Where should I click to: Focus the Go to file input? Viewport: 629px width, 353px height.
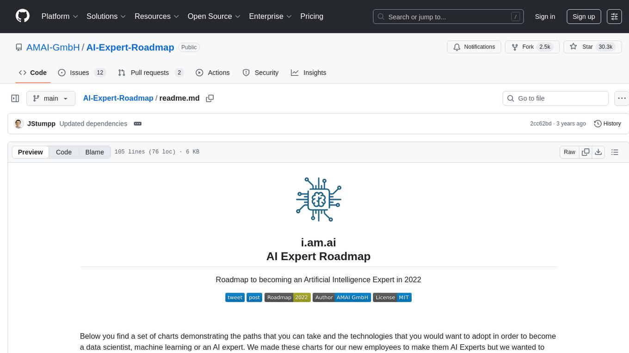coord(555,98)
